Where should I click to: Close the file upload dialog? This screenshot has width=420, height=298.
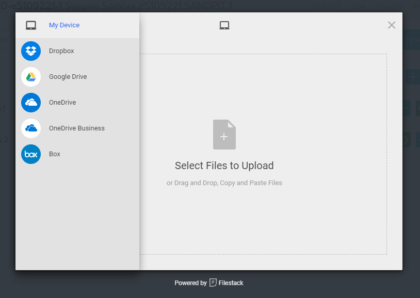tap(392, 25)
